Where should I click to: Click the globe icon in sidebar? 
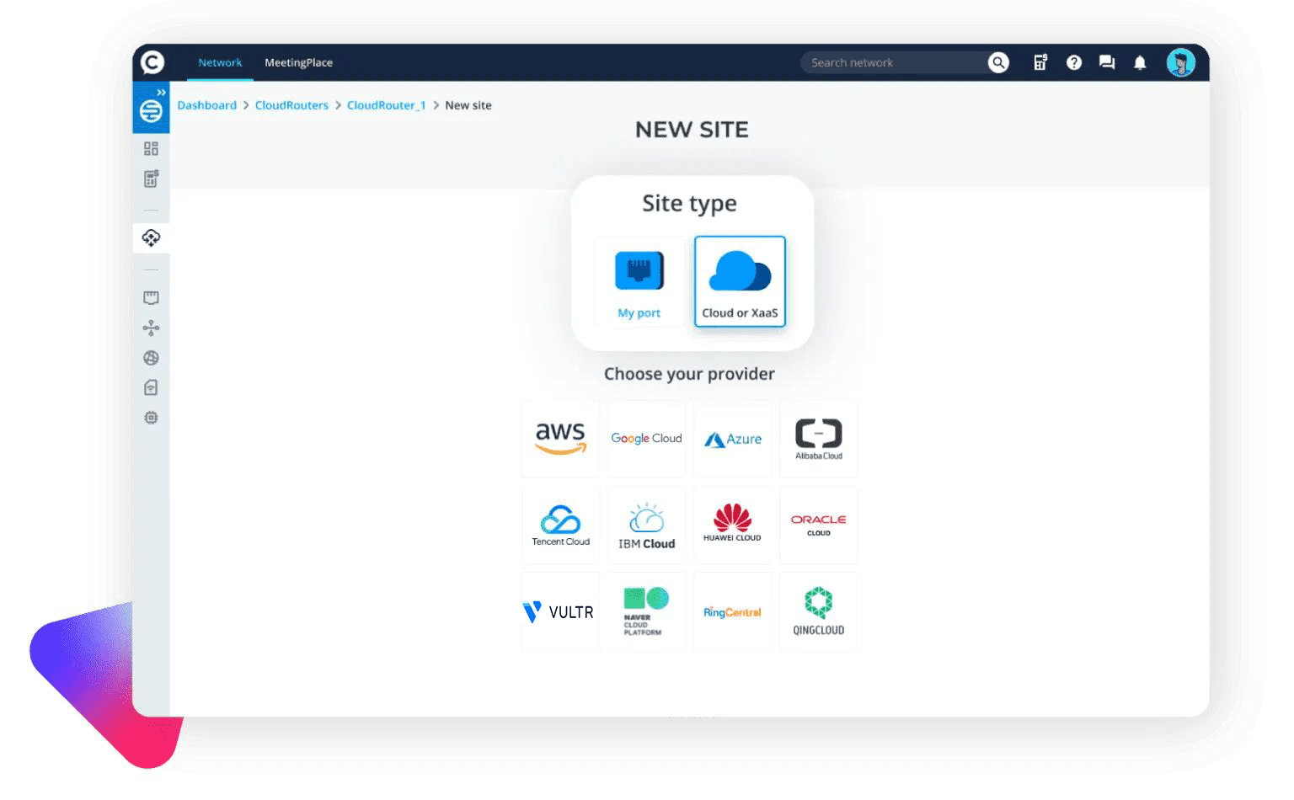[151, 358]
